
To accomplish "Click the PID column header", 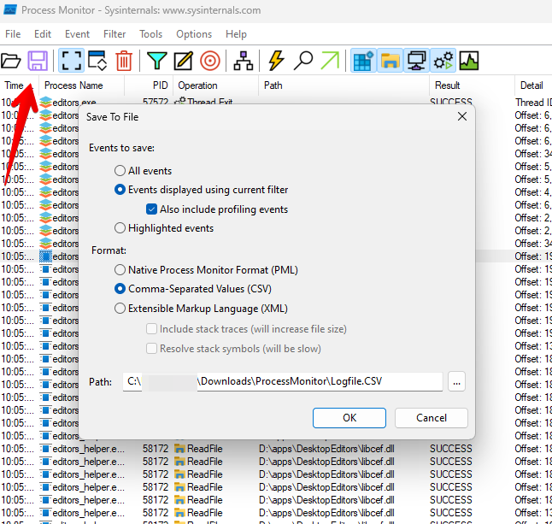I will click(x=148, y=85).
